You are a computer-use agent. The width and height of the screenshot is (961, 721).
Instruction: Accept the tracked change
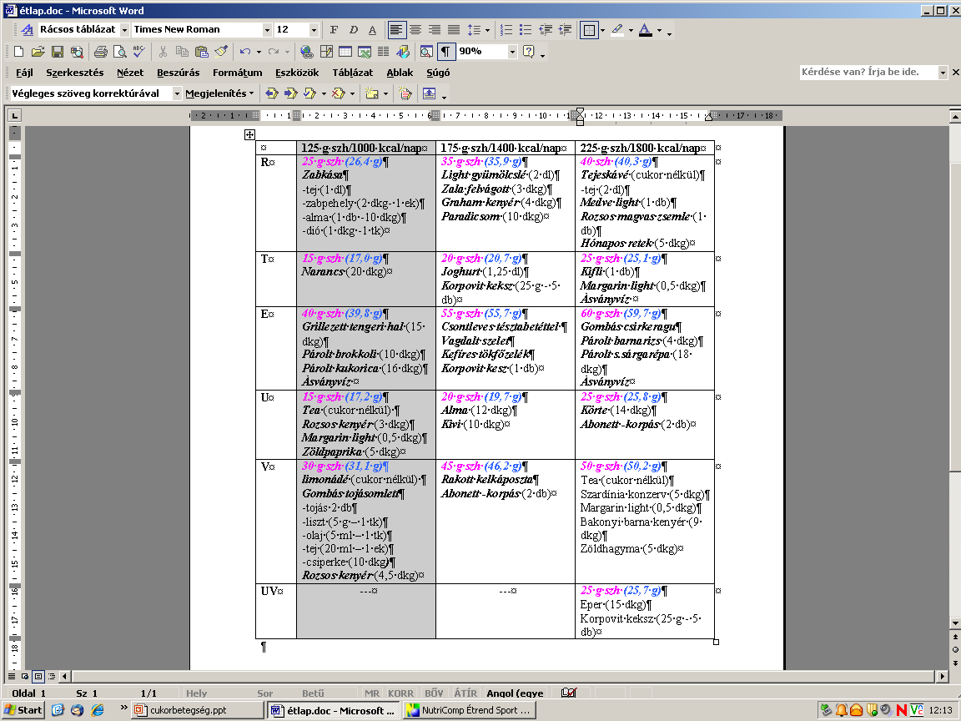[309, 93]
